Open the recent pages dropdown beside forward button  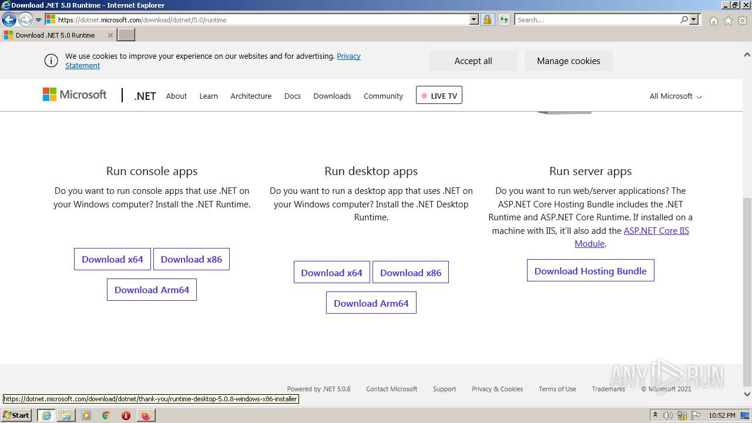[x=38, y=20]
